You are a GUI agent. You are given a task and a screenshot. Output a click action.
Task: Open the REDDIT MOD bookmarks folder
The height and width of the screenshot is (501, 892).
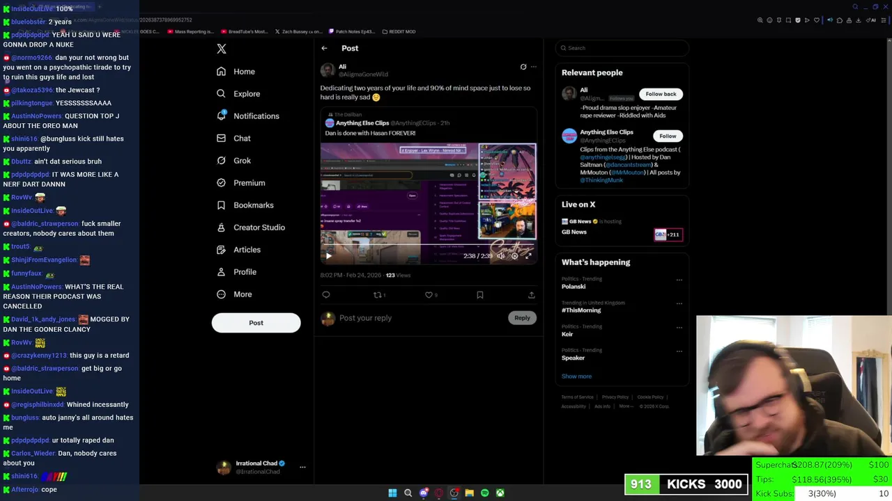(398, 31)
